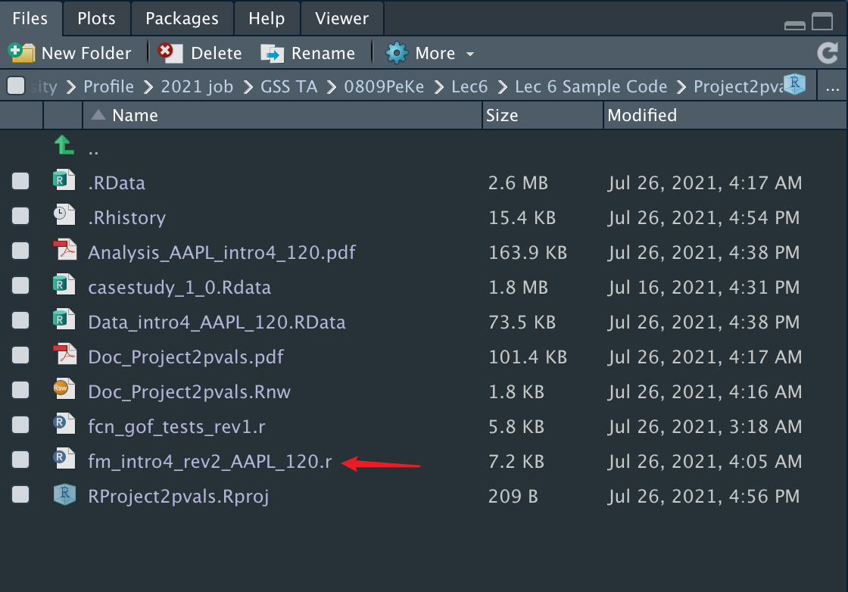The height and width of the screenshot is (592, 848).
Task: Open the Packages tab
Action: 182,18
